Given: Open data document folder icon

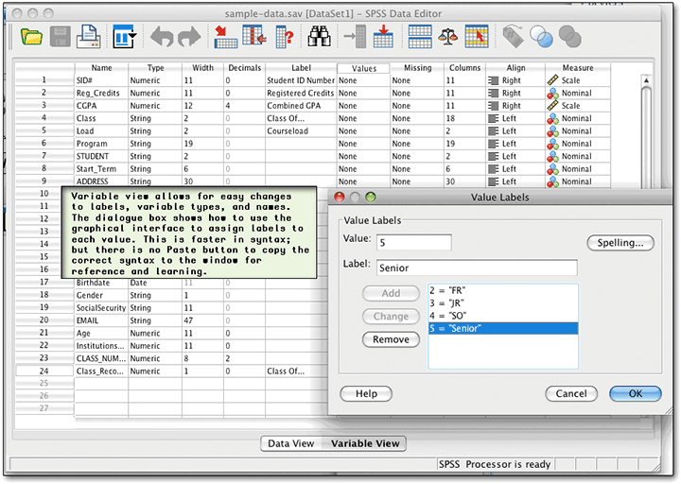Looking at the screenshot, I should tap(31, 37).
